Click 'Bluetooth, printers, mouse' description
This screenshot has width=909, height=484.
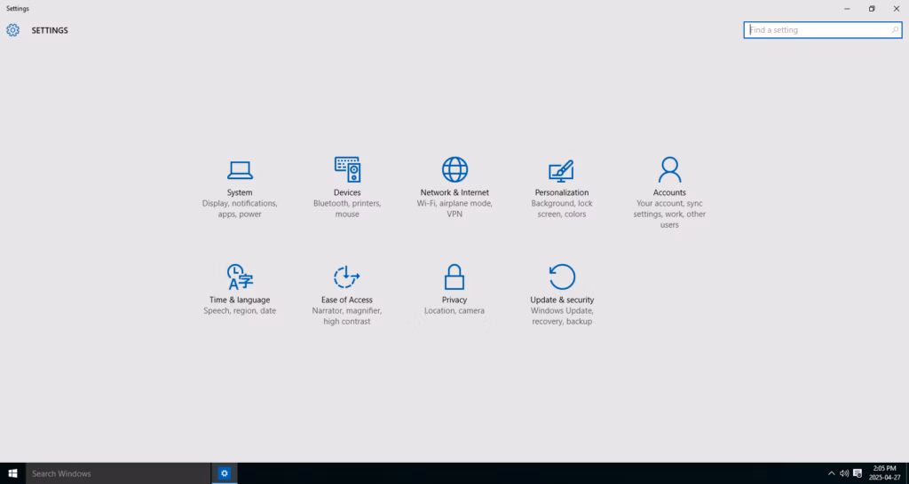[347, 209]
